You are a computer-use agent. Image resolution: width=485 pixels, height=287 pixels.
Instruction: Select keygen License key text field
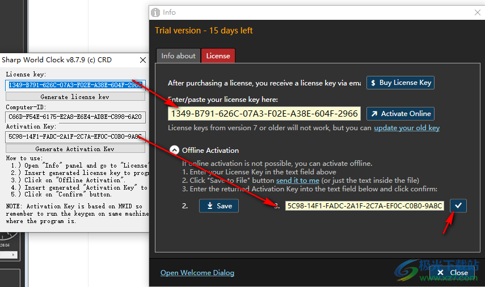click(x=75, y=85)
